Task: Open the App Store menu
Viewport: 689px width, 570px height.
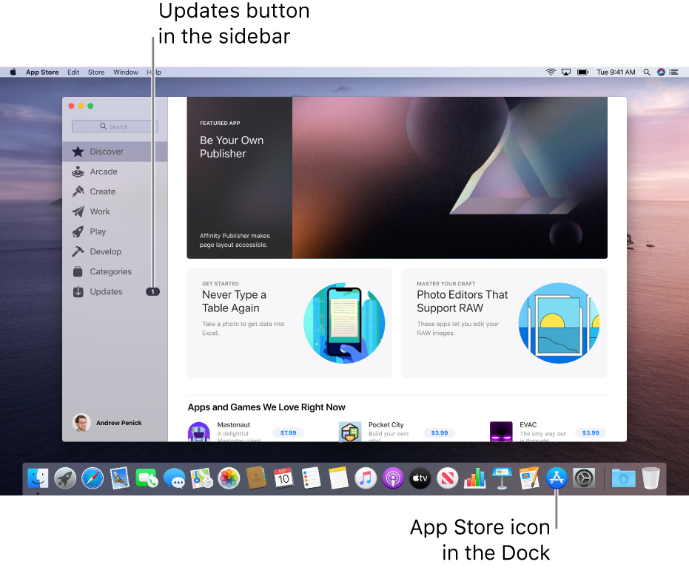Action: coord(42,72)
